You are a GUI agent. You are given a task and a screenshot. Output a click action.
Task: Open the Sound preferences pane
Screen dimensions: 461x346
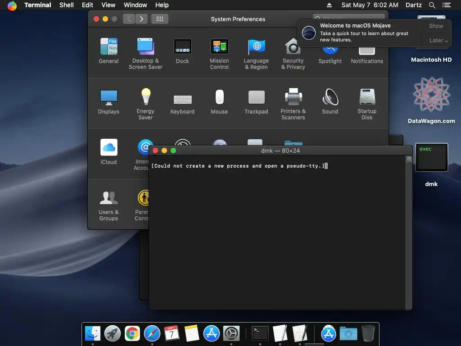[x=330, y=101]
